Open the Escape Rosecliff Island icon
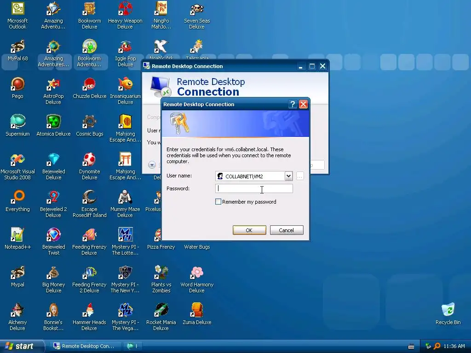The image size is (471, 353). pos(89,204)
